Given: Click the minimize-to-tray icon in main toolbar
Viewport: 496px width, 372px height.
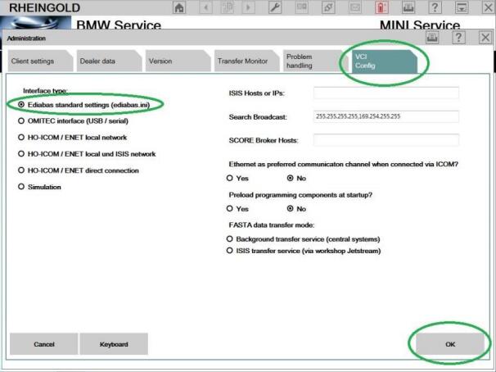Looking at the screenshot, I should 462,7.
